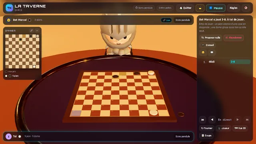256x144 pixels.
Task: Click the Toi player avatar
Action: (9, 136)
